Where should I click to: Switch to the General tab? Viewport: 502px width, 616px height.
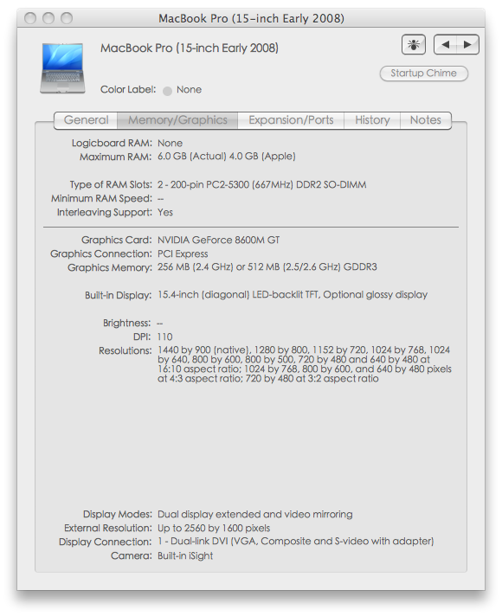(x=86, y=120)
